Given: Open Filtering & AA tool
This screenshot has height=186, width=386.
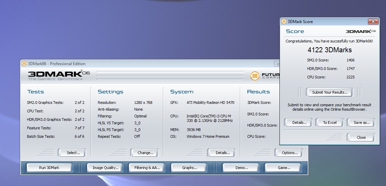Looking at the screenshot, I should click(147, 168).
